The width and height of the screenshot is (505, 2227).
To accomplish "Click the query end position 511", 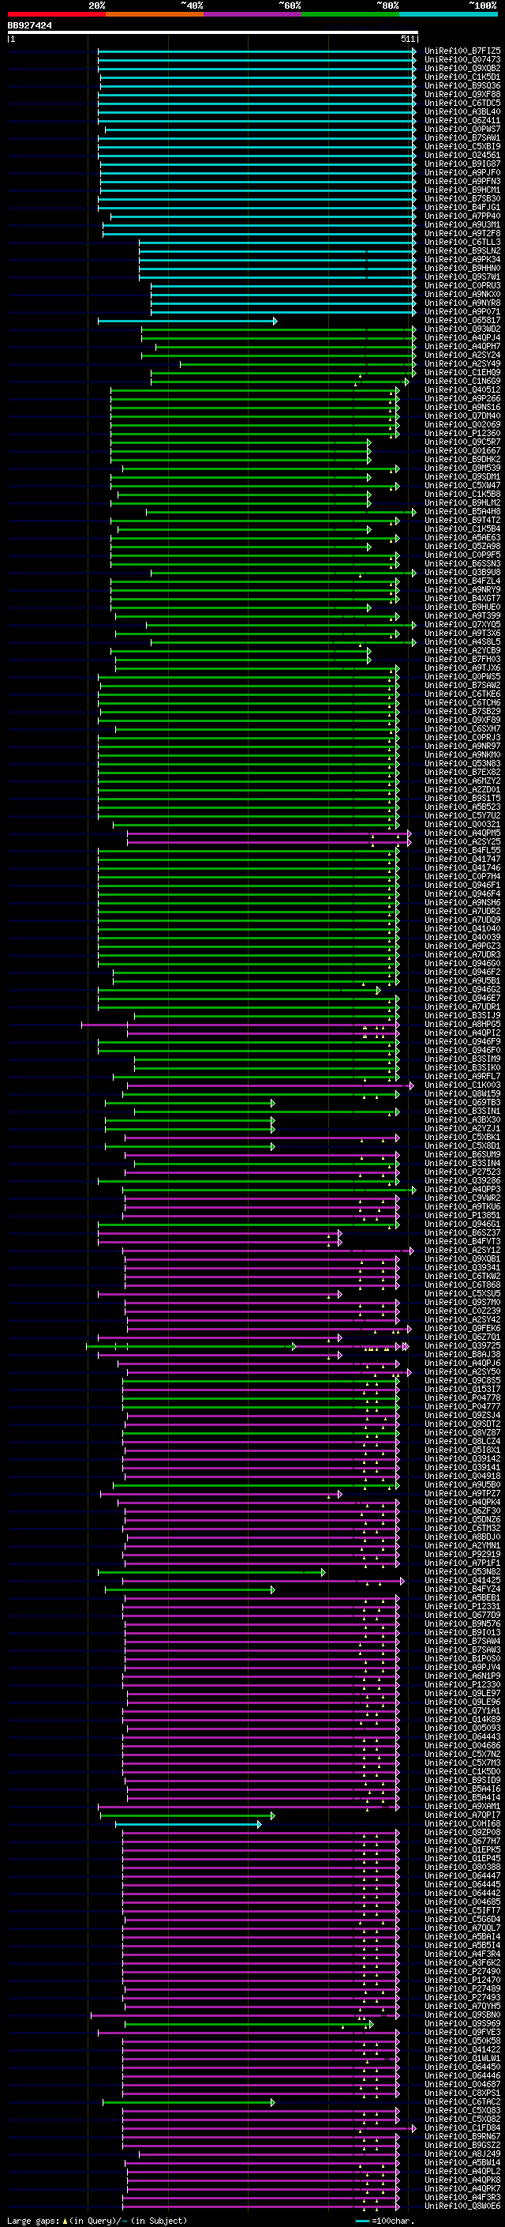I will [408, 39].
